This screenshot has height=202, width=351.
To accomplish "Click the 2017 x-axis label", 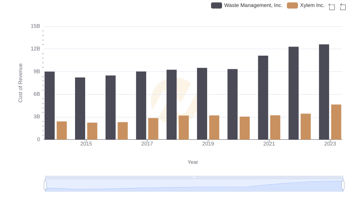I will 147,144.
